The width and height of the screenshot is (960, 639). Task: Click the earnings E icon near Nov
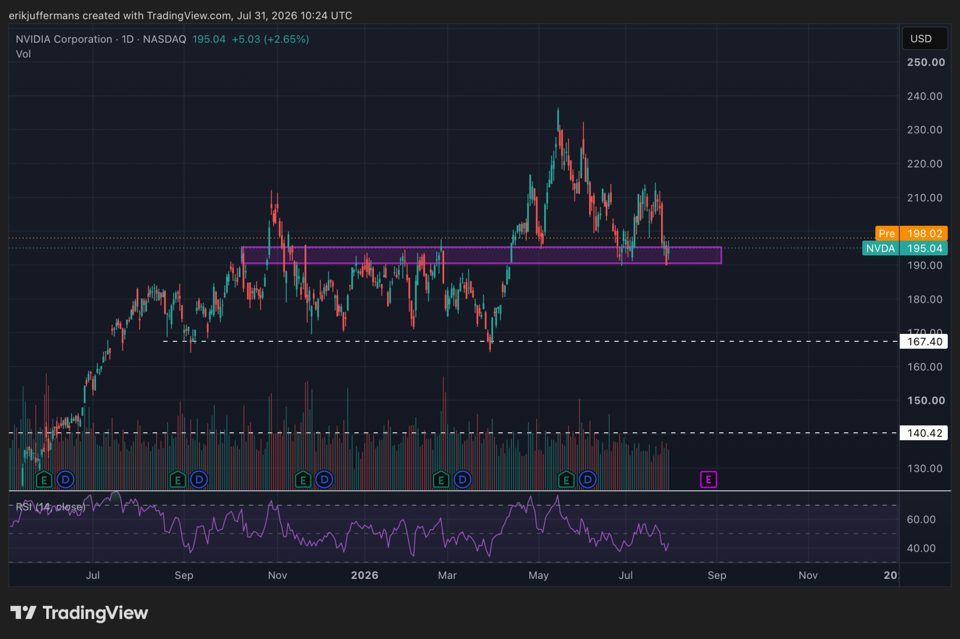pos(303,480)
